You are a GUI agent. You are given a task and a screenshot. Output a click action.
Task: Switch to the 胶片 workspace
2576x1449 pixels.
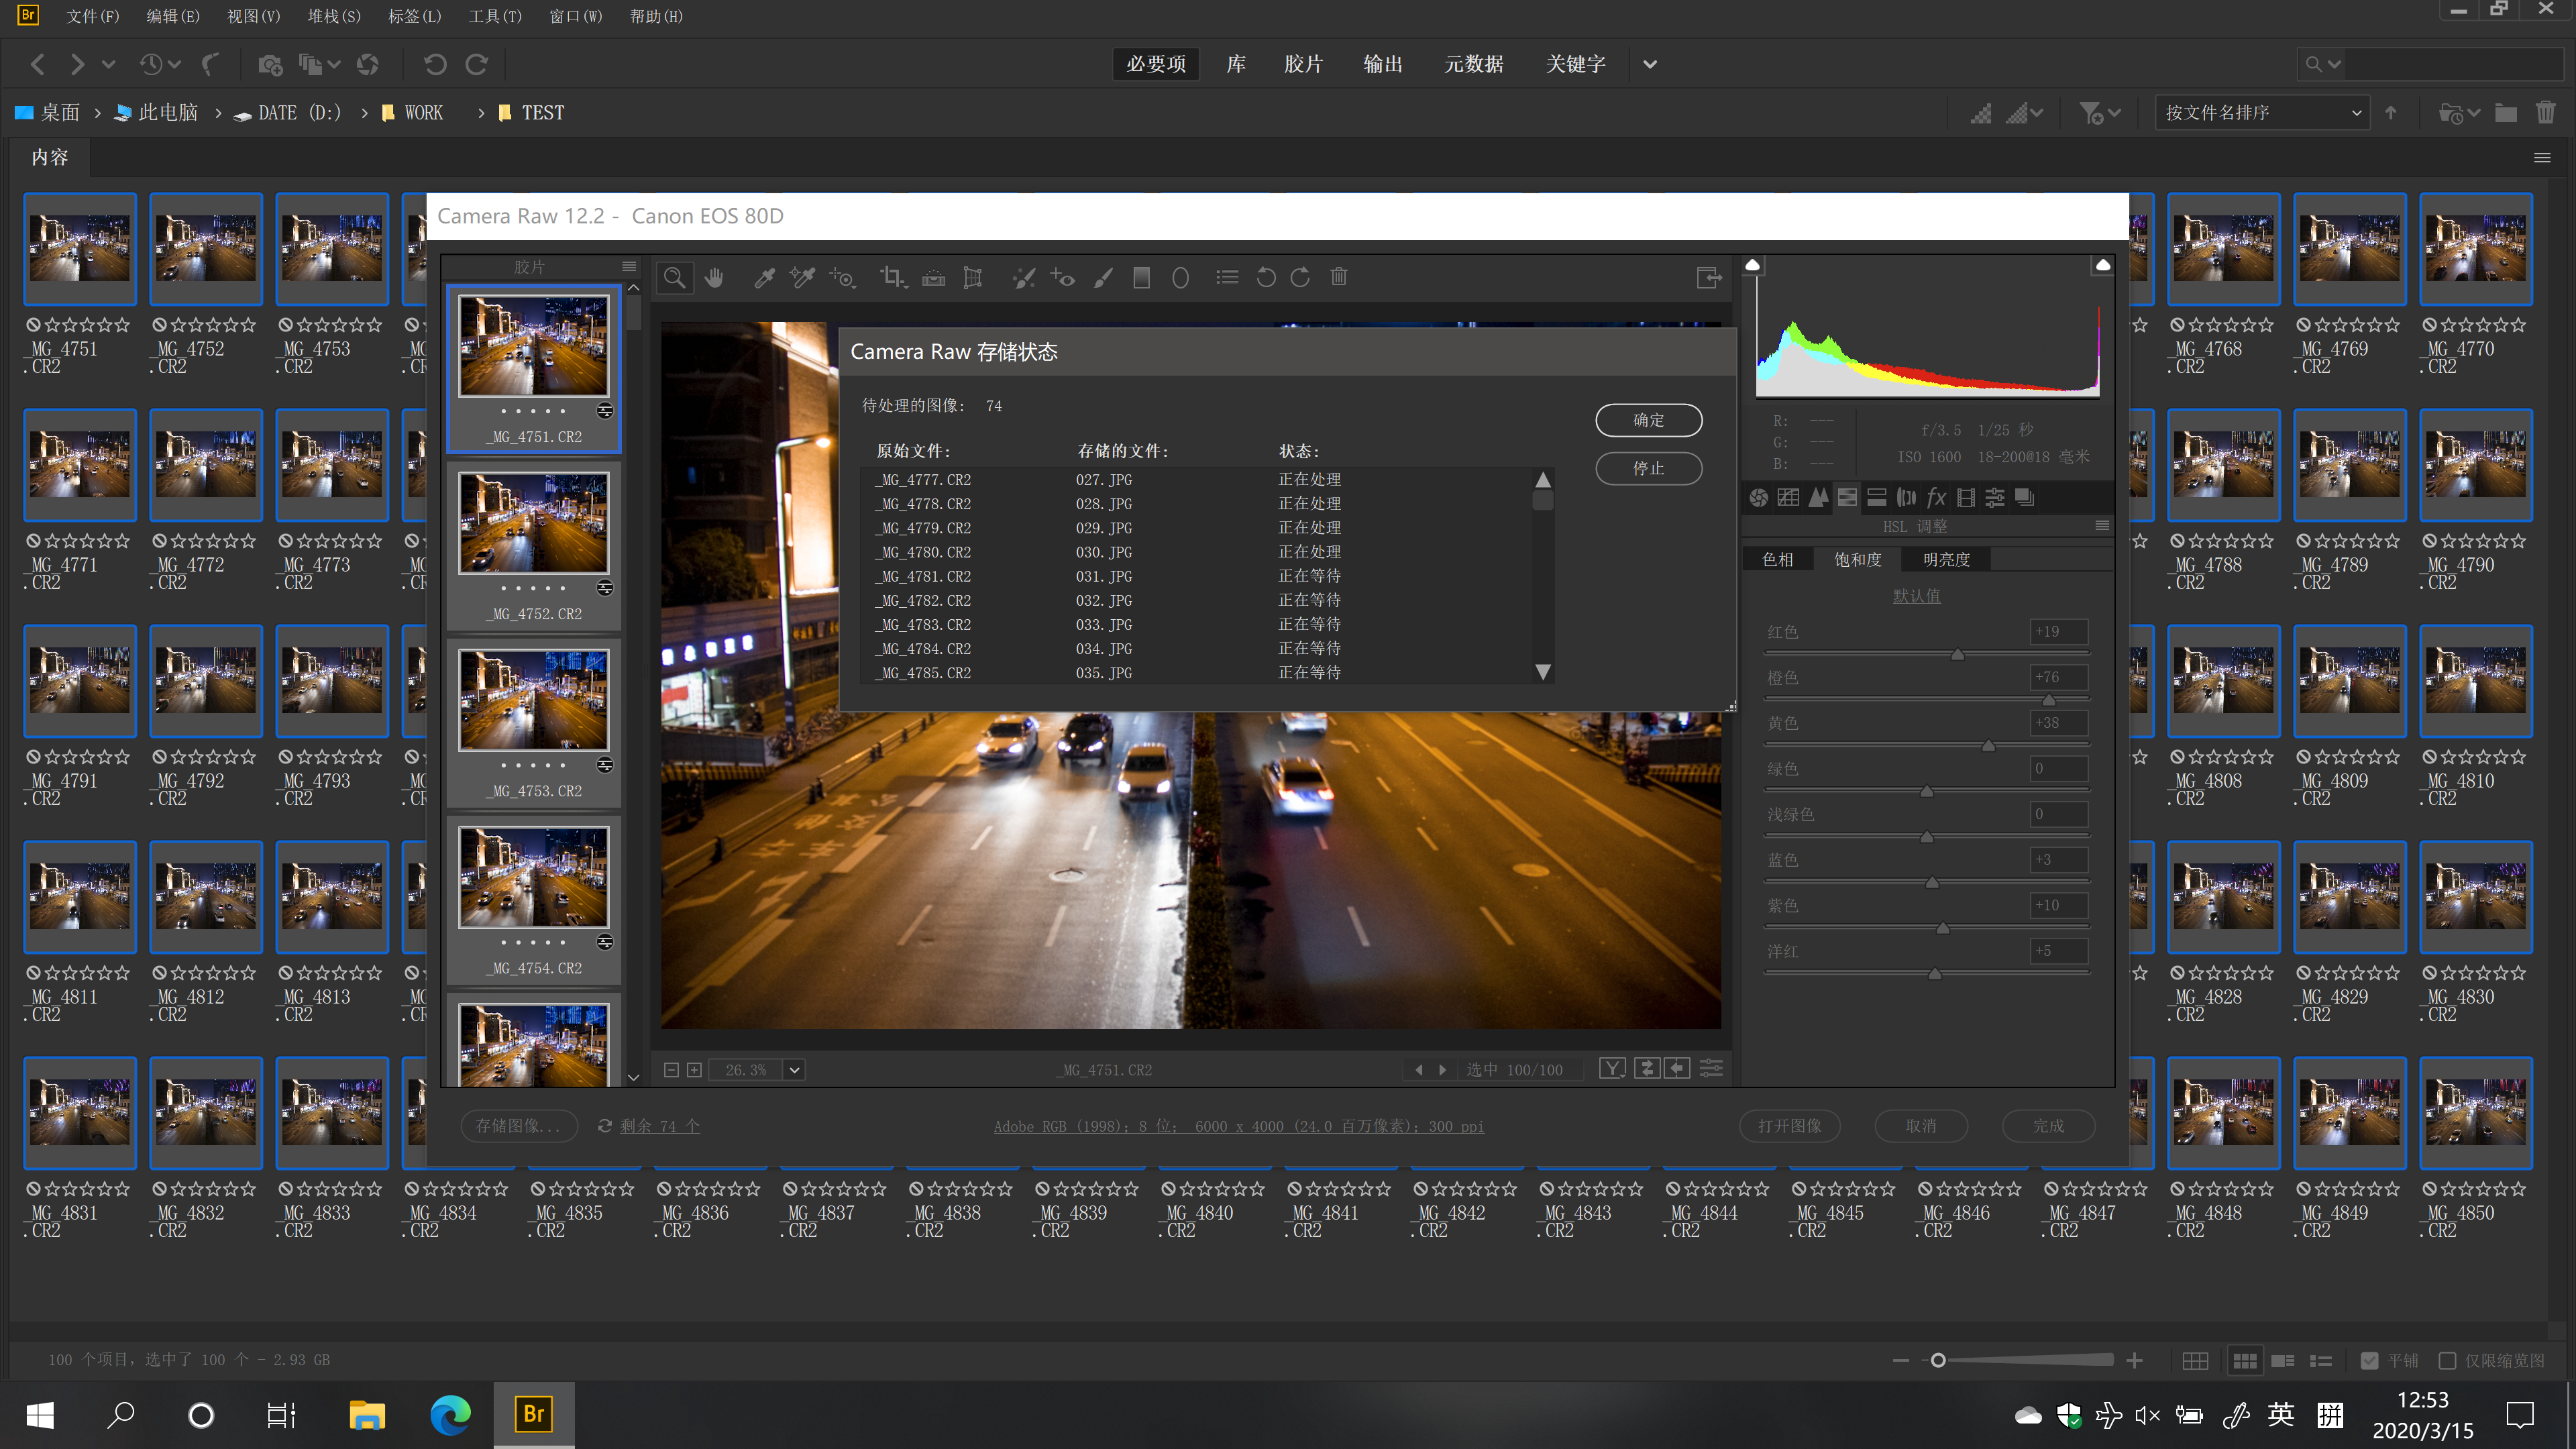(1303, 64)
